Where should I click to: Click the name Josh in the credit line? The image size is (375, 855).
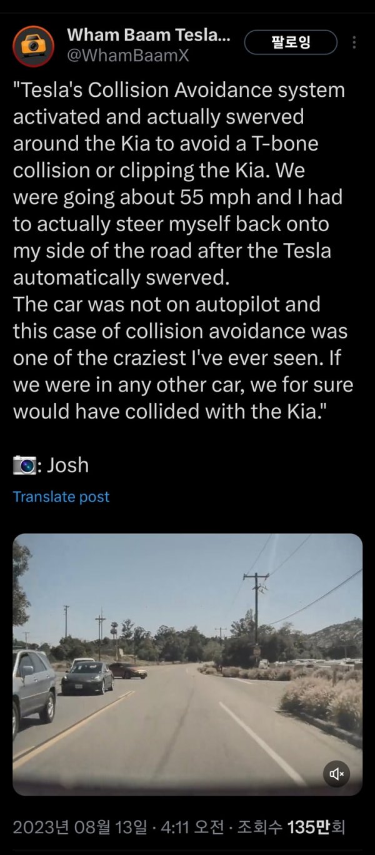click(x=67, y=465)
